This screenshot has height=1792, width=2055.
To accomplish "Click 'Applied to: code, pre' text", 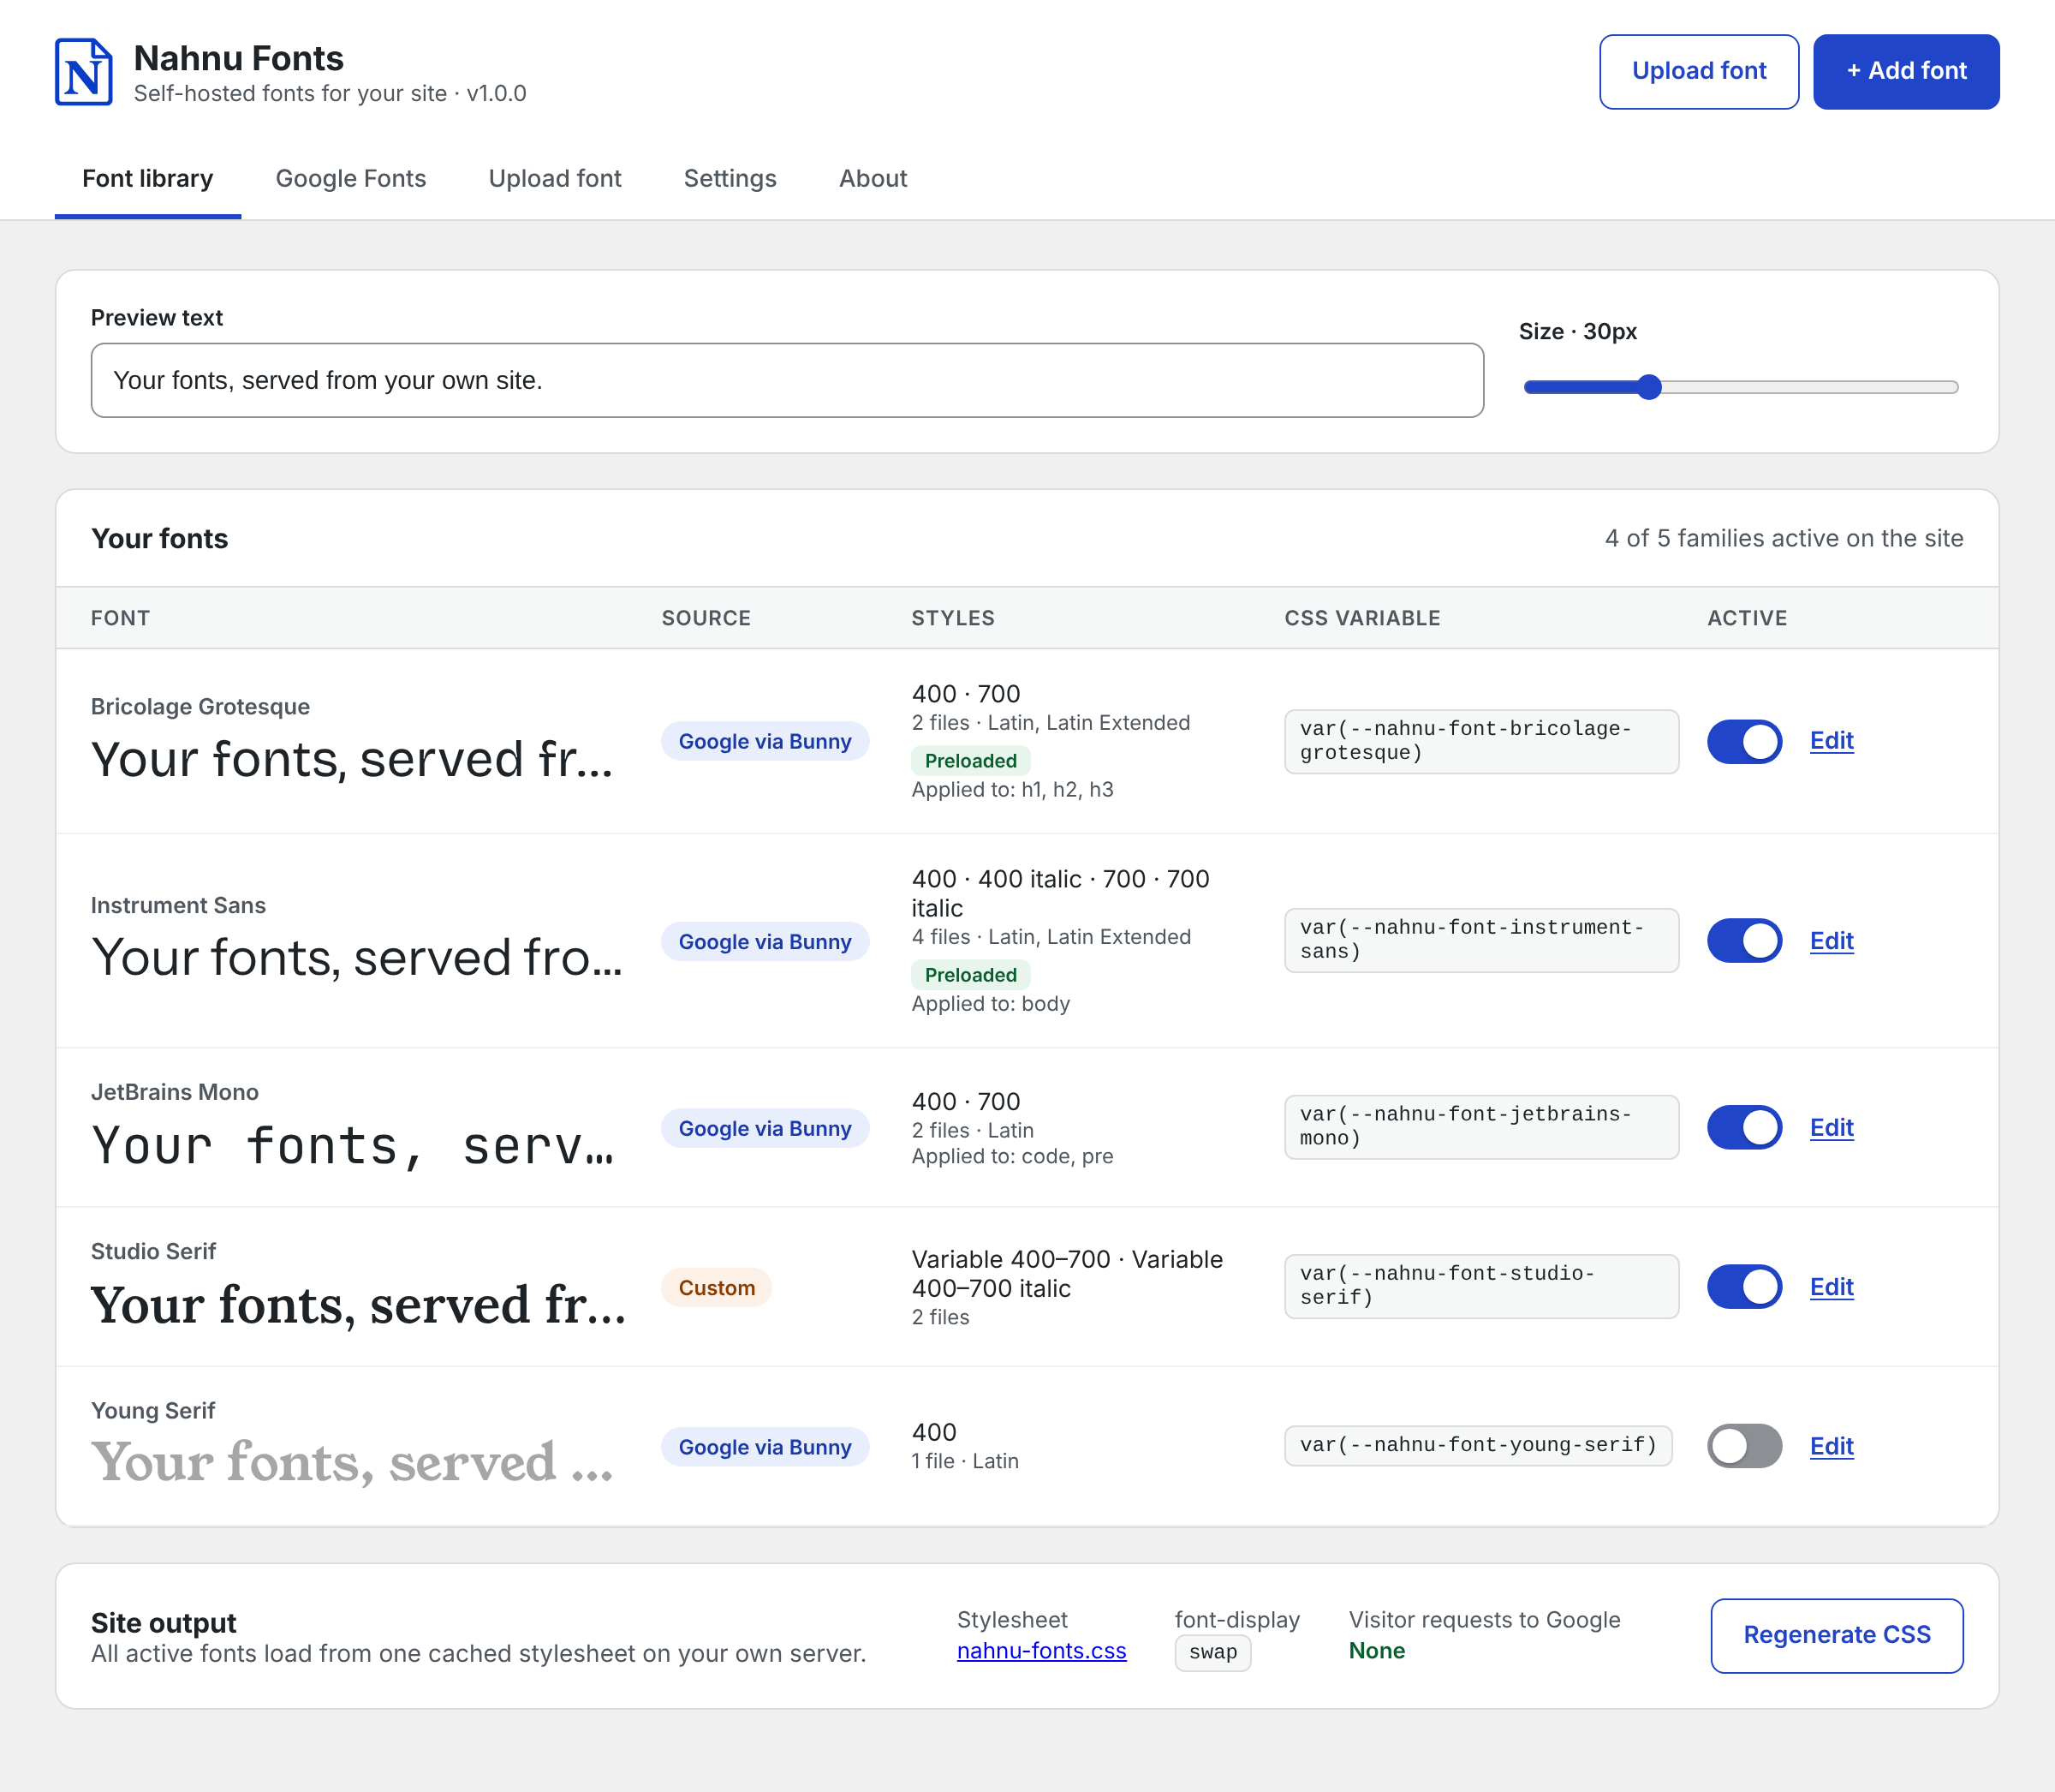I will tap(1012, 1156).
